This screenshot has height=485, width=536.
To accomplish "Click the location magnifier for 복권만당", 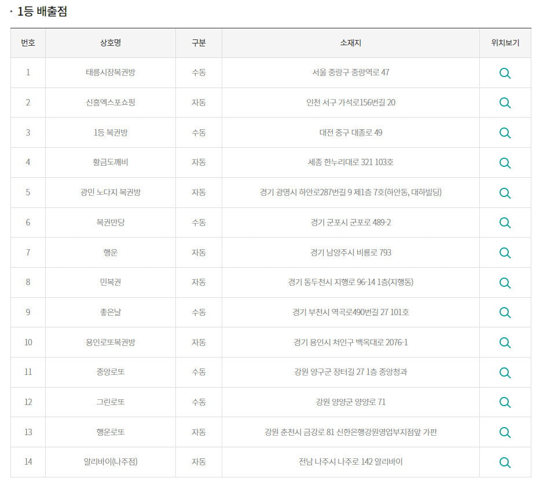I will pyautogui.click(x=505, y=223).
